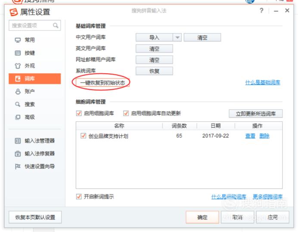Image resolution: width=298 pixels, height=232 pixels.
Task: Click the monitor icon beside 常用
Action: tap(18, 40)
